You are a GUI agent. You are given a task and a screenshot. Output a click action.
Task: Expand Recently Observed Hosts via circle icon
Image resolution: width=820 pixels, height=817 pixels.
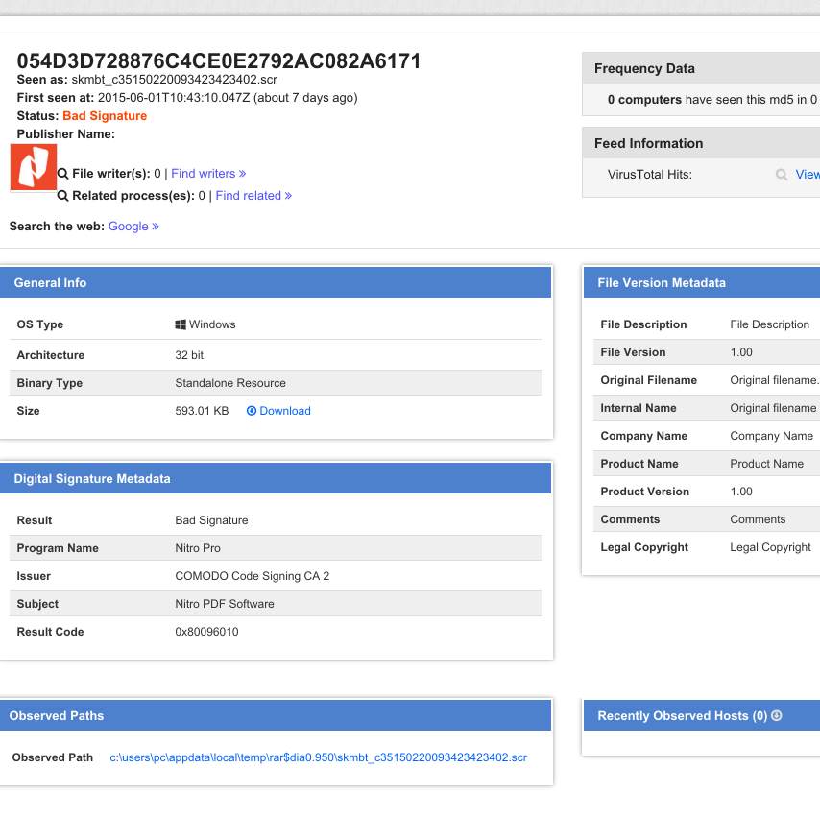tap(777, 716)
